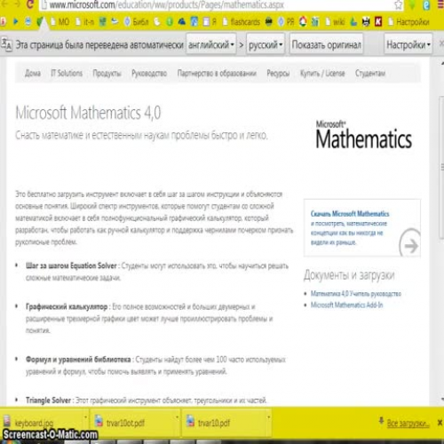Click the translate icon in translation bar
The image size is (444, 444).
[6, 44]
